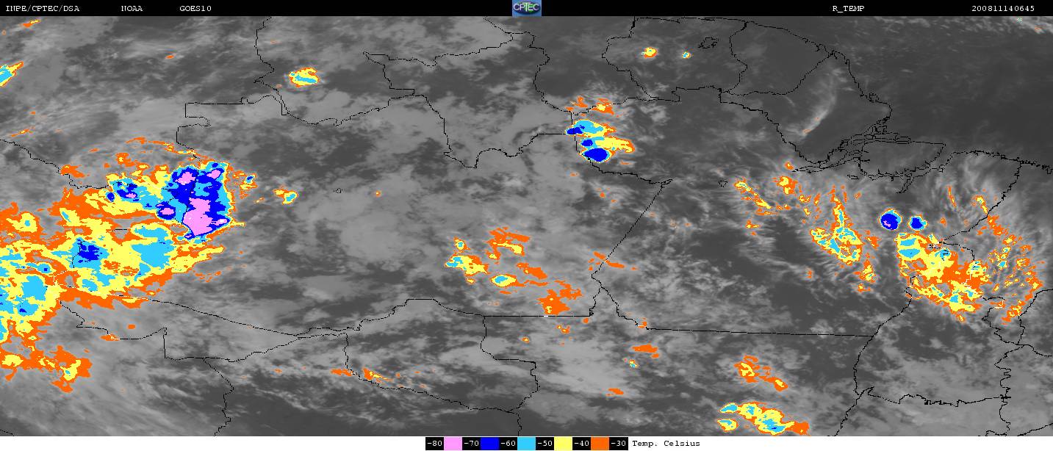Click the -70 legend label
The height and width of the screenshot is (451, 1053).
pyautogui.click(x=471, y=444)
